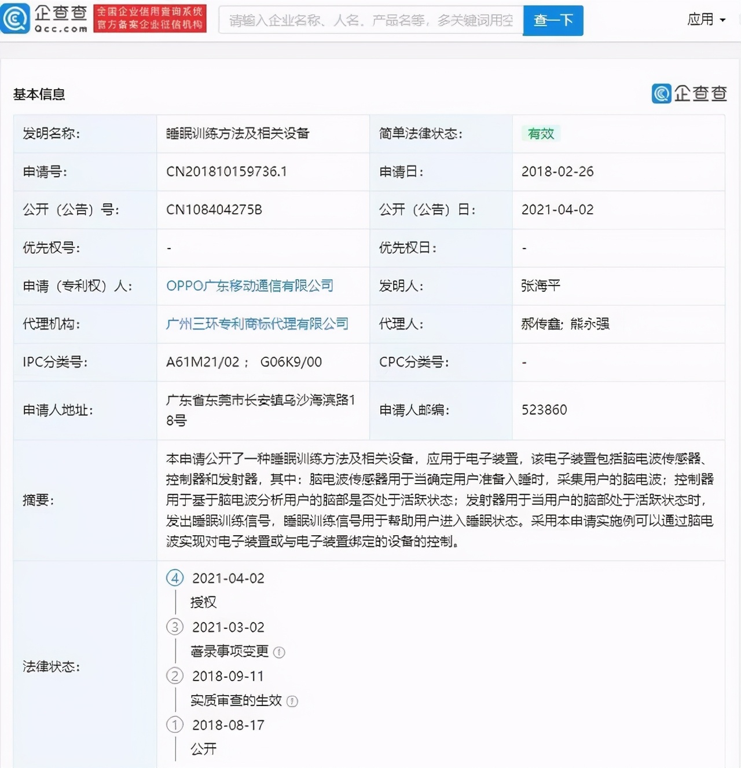This screenshot has width=741, height=768.
Task: Click the info icon beside 实质审查的生效
Action: 293,701
